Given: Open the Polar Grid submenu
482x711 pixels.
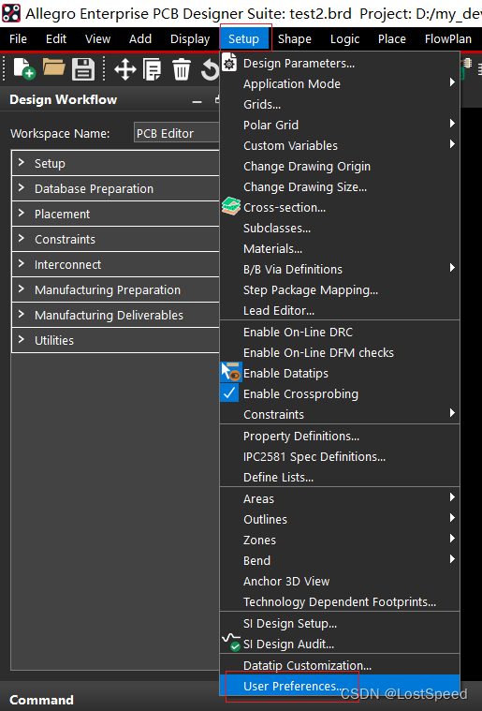Looking at the screenshot, I should 340,126.
